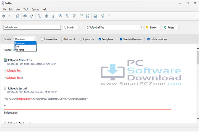Click the search query input field
Screen dimensions: 199x132
tap(32, 27)
